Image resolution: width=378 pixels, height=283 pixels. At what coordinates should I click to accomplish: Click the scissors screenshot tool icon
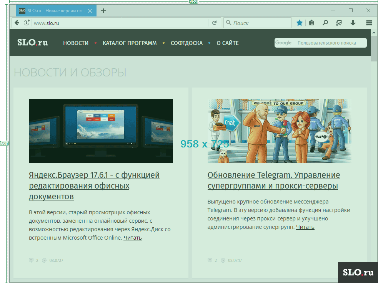[x=339, y=23]
